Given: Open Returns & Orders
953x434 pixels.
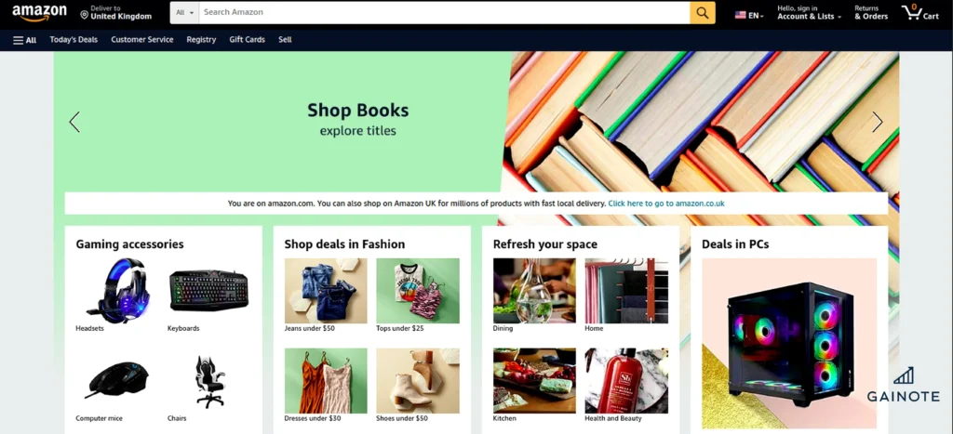Looking at the screenshot, I should coord(871,13).
